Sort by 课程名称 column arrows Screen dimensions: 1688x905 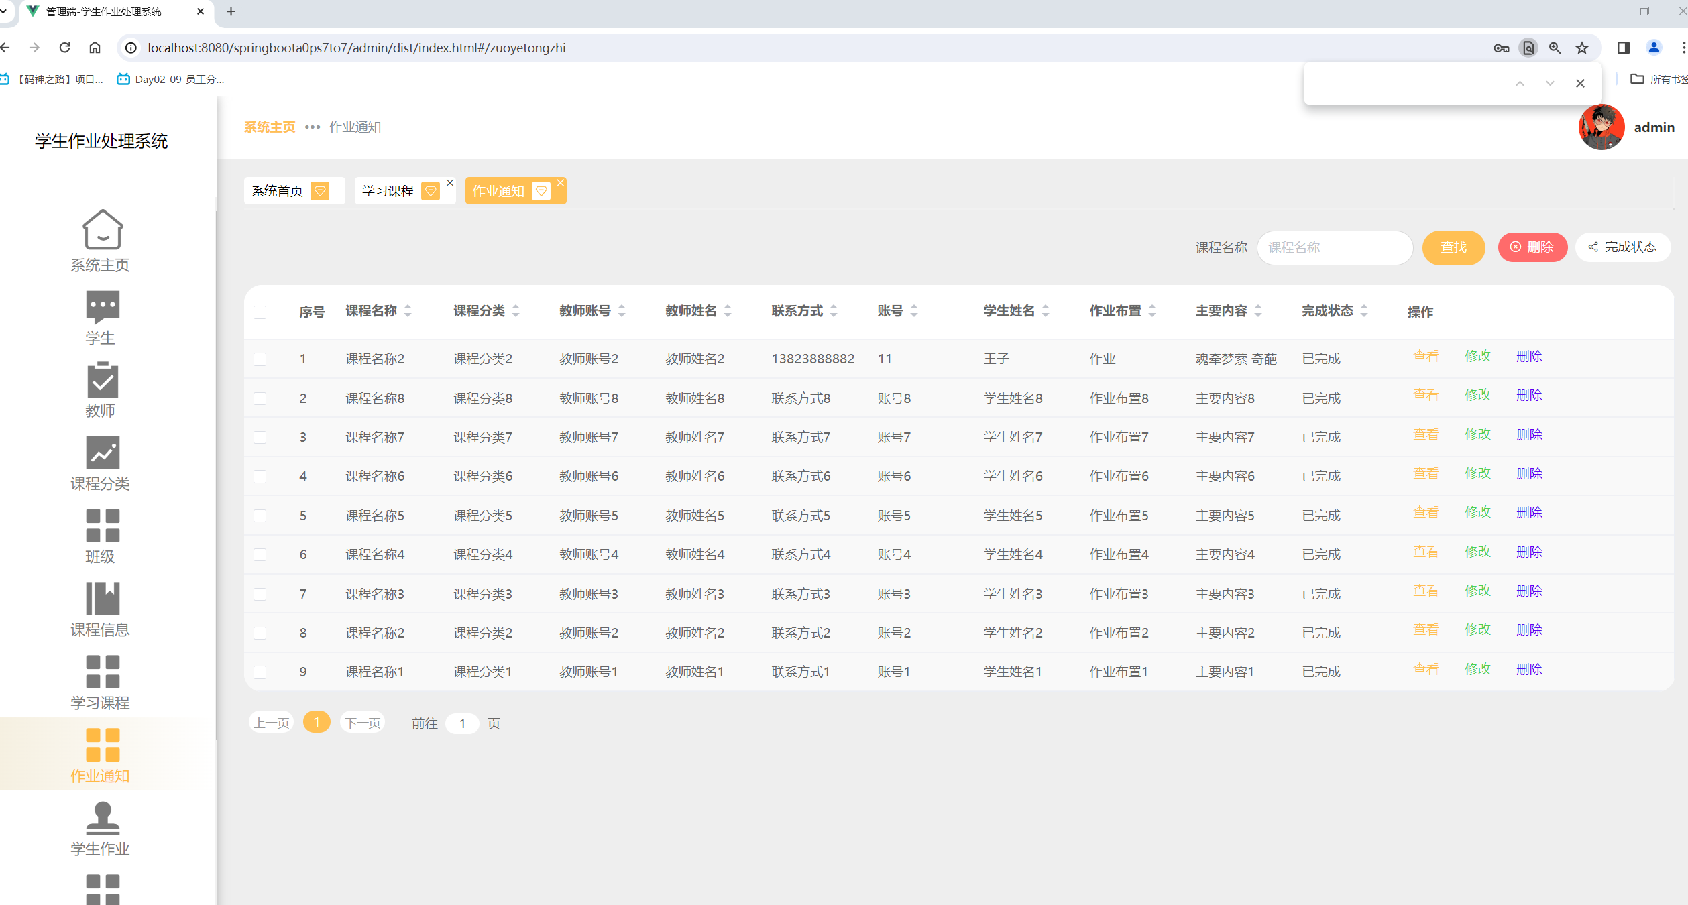click(x=408, y=311)
